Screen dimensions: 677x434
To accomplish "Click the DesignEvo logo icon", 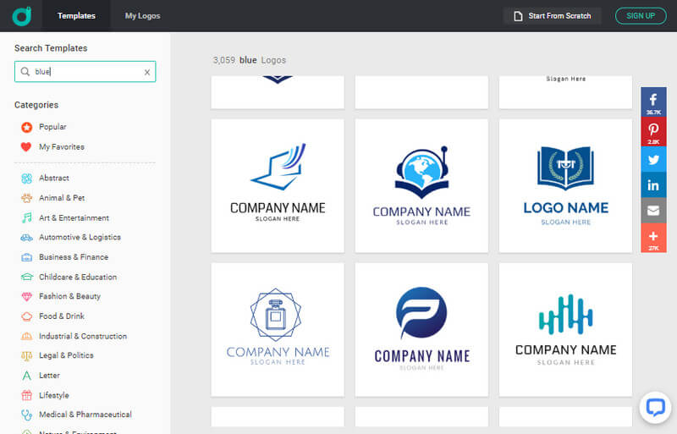I will (x=22, y=15).
